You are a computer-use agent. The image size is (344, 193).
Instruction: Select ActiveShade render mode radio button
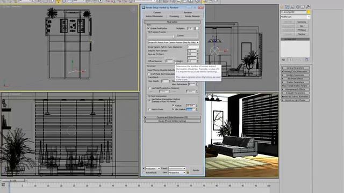click(144, 173)
